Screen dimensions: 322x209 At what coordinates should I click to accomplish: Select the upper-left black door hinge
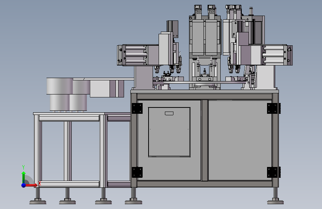pyautogui.click(x=137, y=109)
